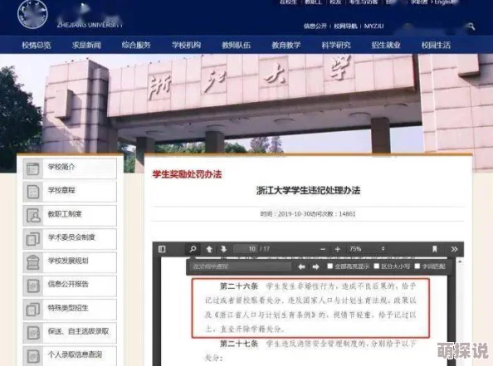Click the 学校发展规划 building icon
Viewport: 493px width, 366px height.
pyautogui.click(x=33, y=262)
